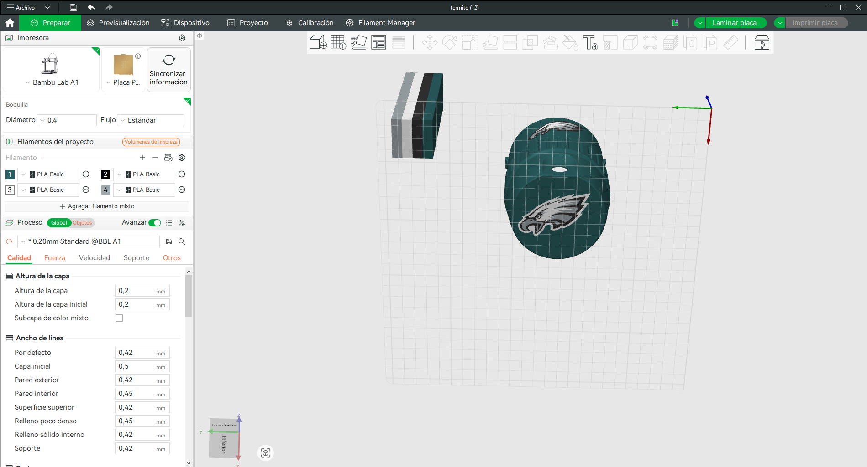Switch to the Previsualización tab

pos(118,23)
